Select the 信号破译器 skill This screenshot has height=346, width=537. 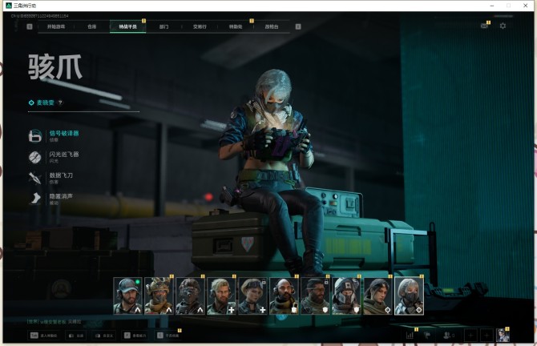[55, 135]
